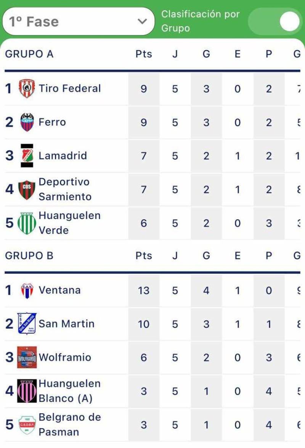Tap the Huanguelen Verde striped crest
The image size is (305, 448).
click(27, 223)
